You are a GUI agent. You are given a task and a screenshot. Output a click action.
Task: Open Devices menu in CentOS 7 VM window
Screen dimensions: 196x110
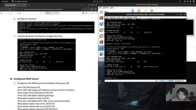click(130, 17)
